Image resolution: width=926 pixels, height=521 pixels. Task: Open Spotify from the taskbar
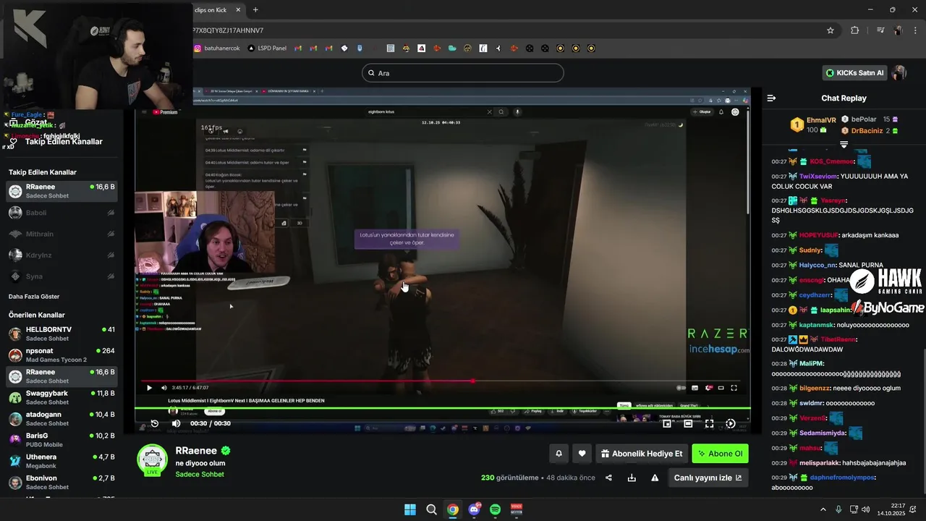495,509
